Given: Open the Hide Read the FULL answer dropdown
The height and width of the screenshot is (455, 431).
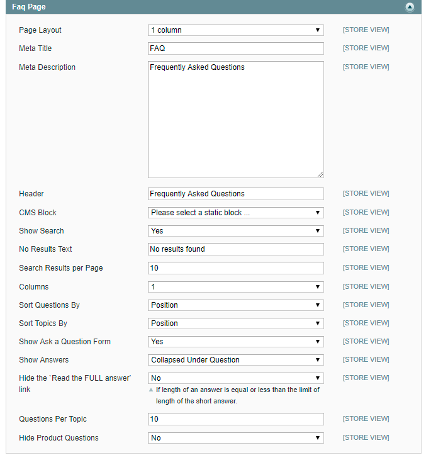Looking at the screenshot, I should pyautogui.click(x=235, y=378).
